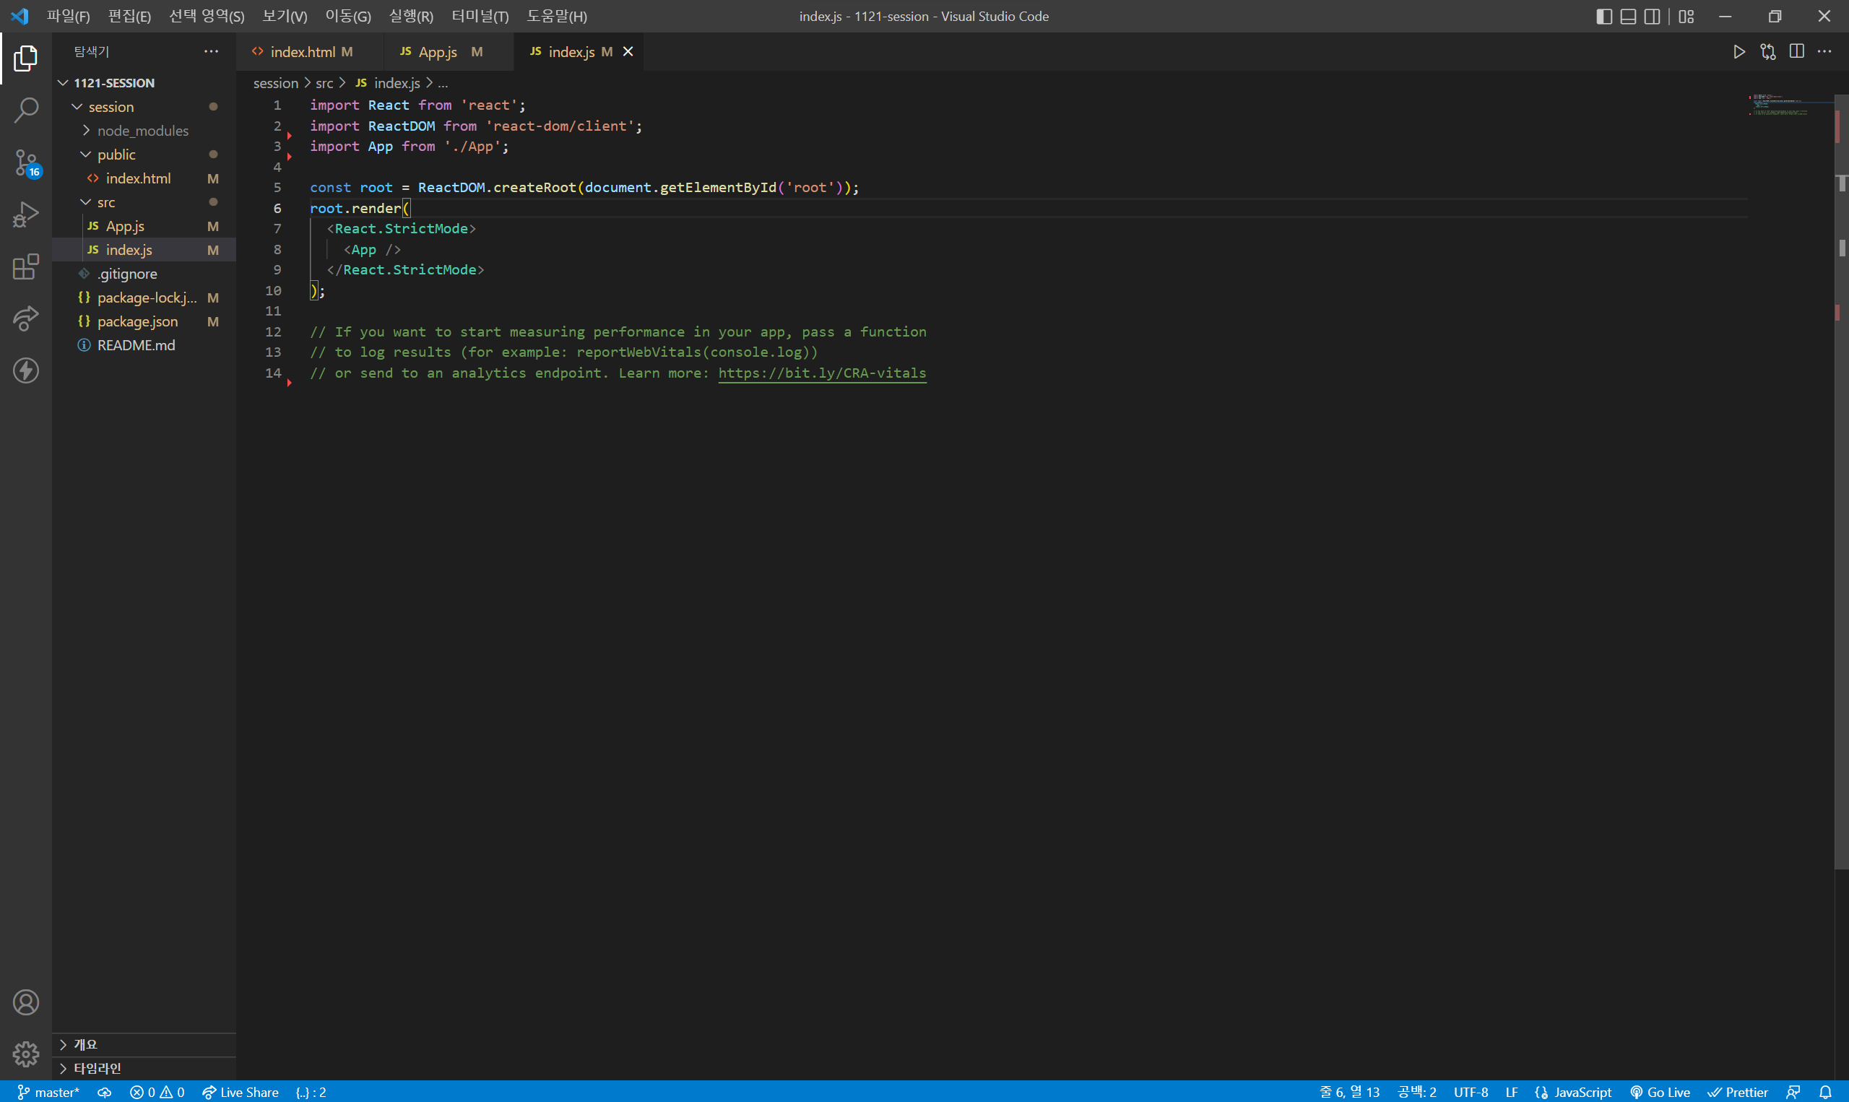Open Run and Debug view

[x=26, y=214]
